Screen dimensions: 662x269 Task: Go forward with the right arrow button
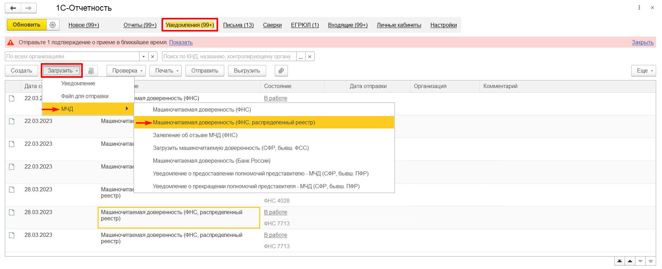click(x=29, y=8)
